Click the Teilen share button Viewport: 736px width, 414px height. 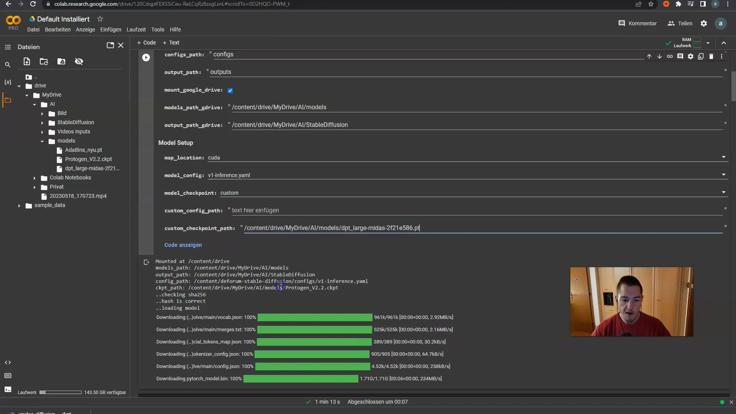point(680,23)
